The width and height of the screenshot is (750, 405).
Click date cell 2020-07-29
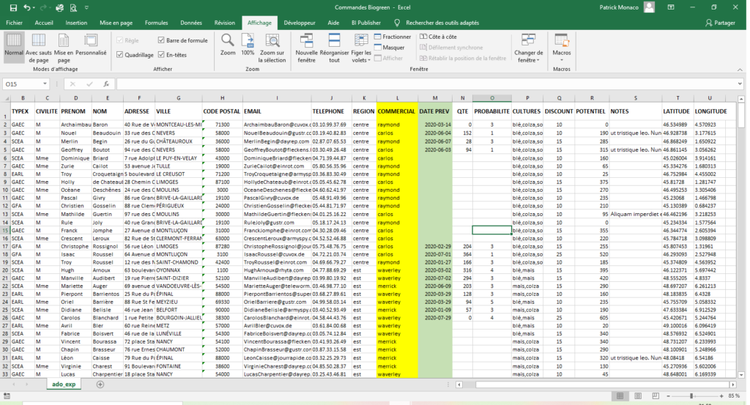click(435, 318)
